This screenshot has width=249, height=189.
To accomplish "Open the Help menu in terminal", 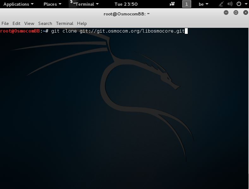I will click(82, 23).
